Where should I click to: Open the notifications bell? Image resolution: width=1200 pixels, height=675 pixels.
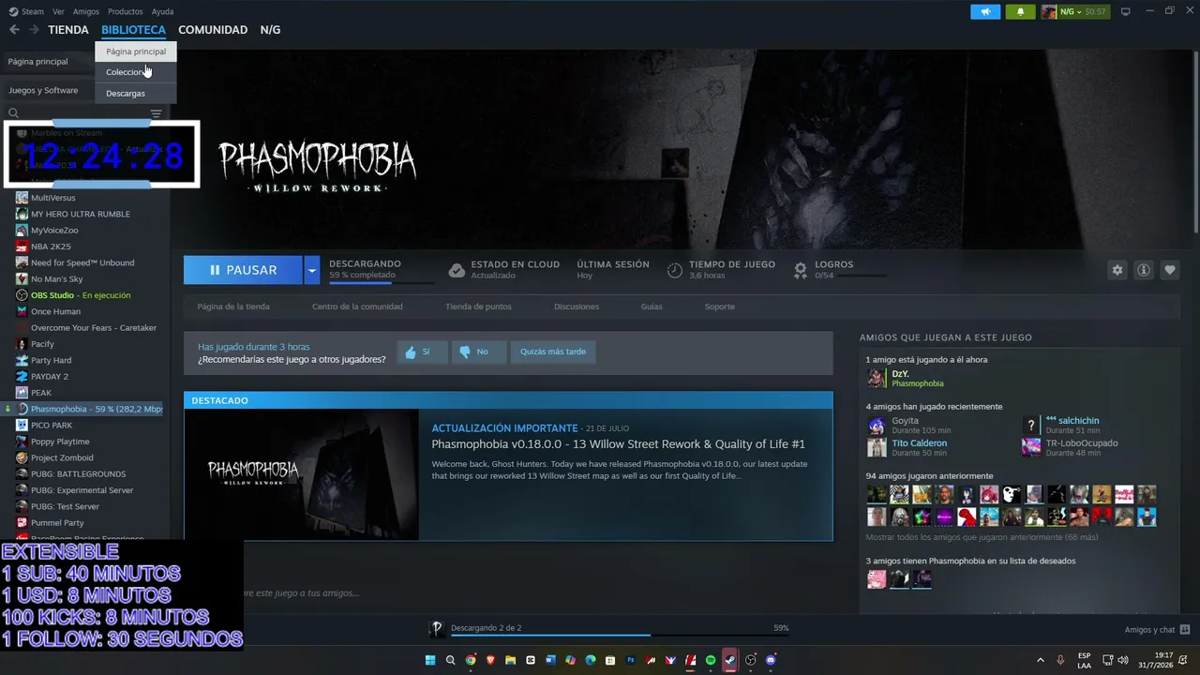(1021, 11)
